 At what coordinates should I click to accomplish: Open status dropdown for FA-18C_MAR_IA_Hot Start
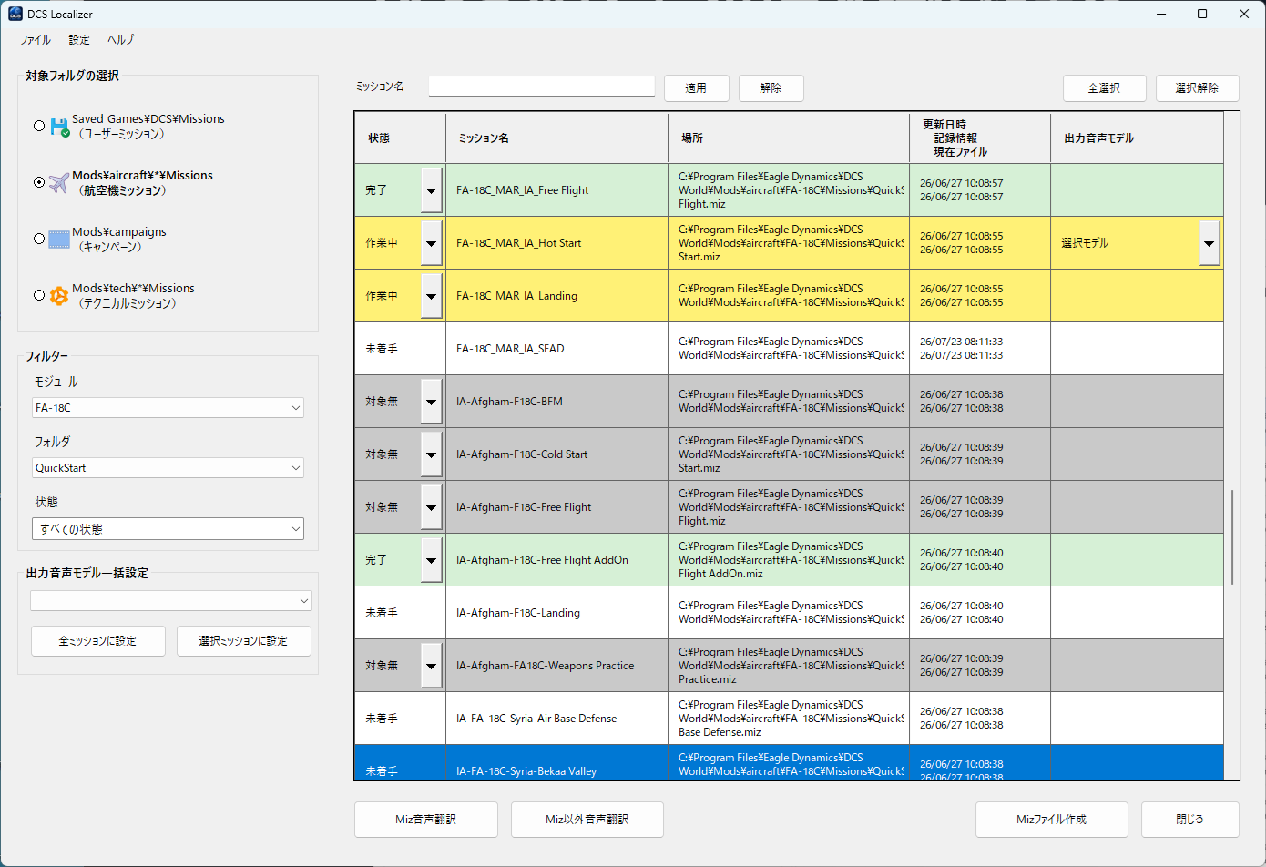(x=432, y=243)
